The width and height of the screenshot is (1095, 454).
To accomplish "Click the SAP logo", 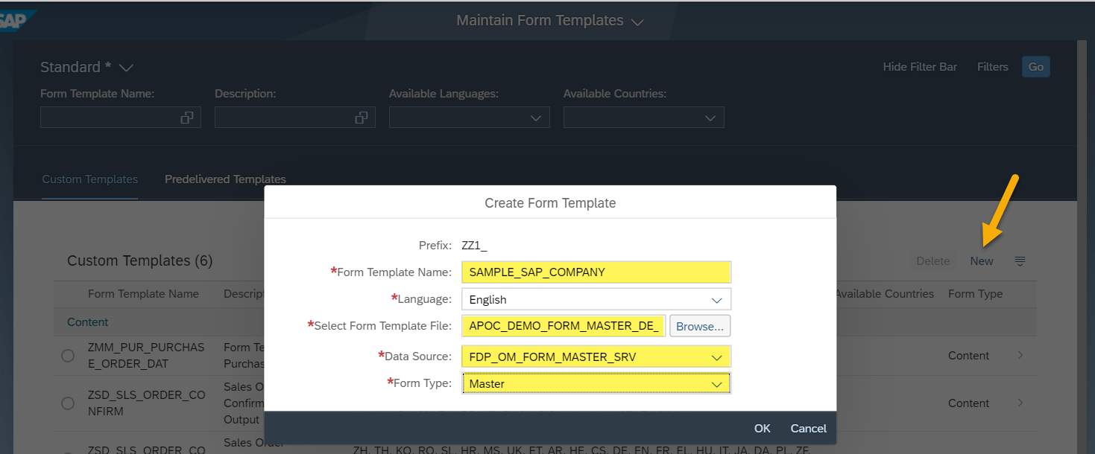I will 15,21.
